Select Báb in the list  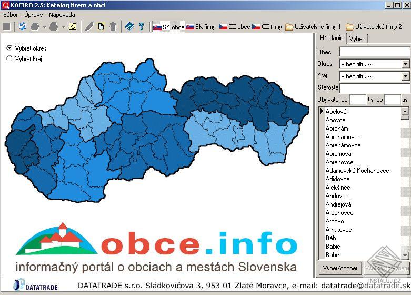tap(331, 238)
